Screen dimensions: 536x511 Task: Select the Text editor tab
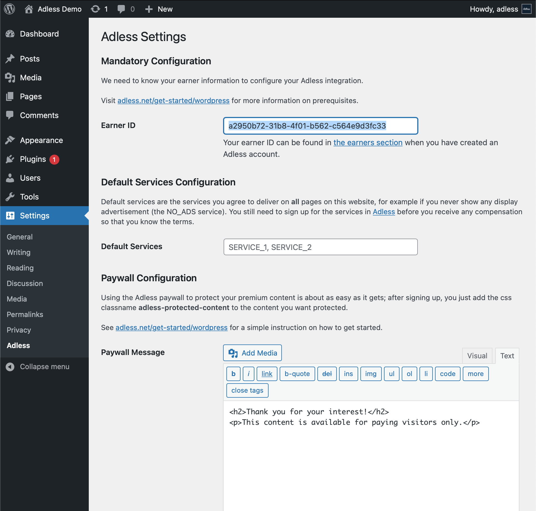507,356
